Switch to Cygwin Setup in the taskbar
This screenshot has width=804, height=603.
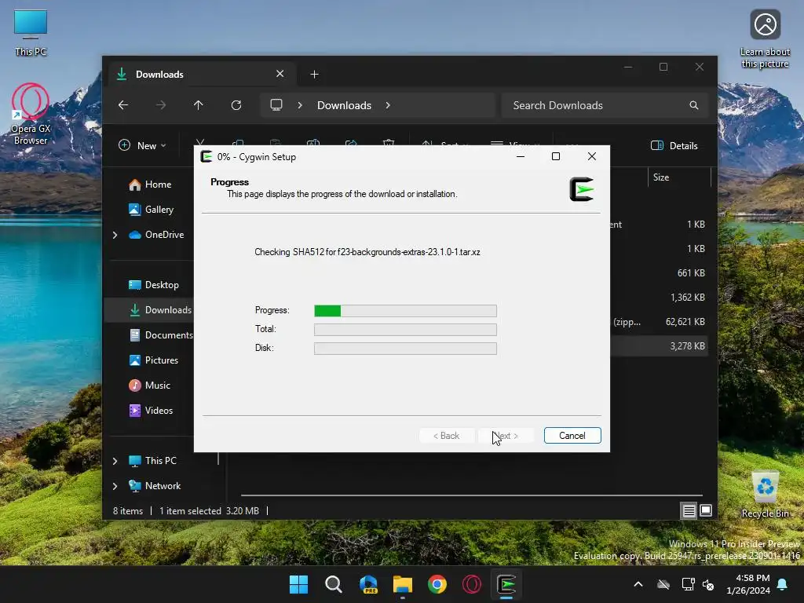(506, 584)
